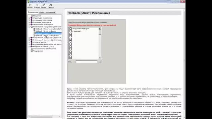The image size is (212, 119).
Task: Expand Клиентские настройки (для поль node
Action: point(29,38)
